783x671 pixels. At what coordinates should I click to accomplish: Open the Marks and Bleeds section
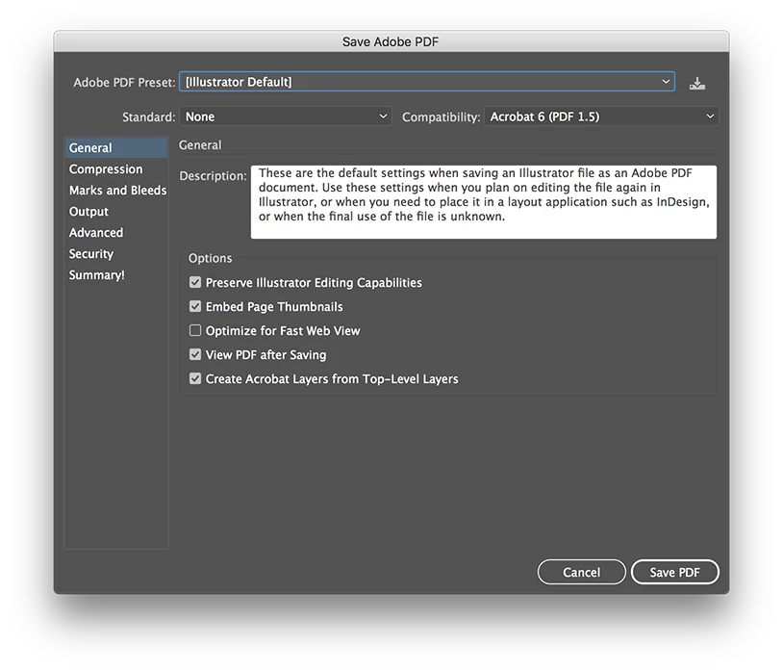(x=116, y=191)
